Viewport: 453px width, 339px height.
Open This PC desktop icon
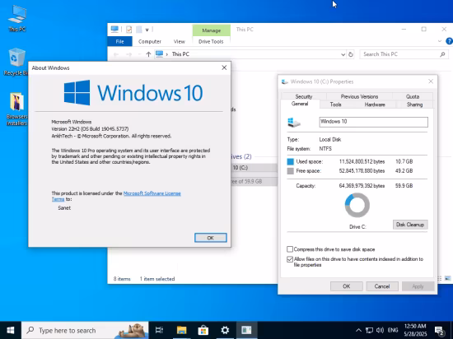point(17,19)
